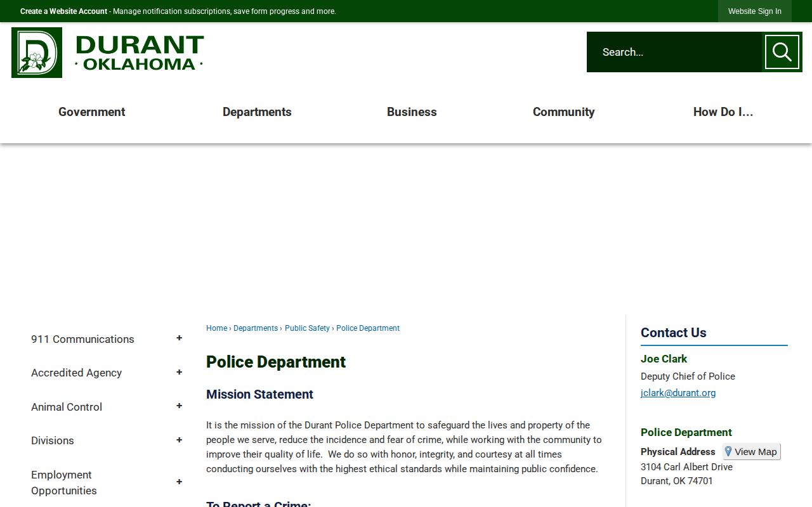Open the How Do I... menu

723,112
